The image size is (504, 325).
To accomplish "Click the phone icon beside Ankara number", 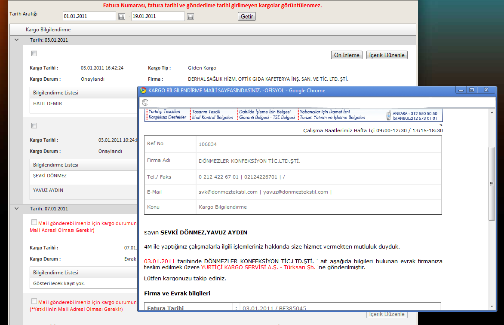I will click(388, 115).
